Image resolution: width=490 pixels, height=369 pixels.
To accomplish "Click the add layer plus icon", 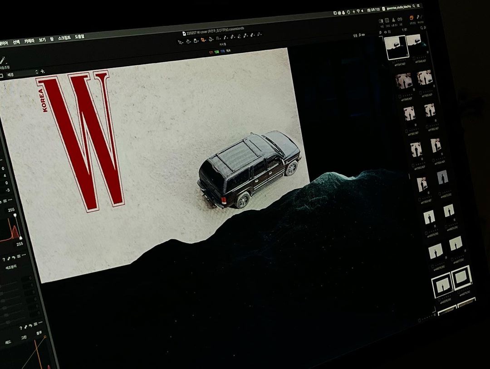I will pos(43,71).
